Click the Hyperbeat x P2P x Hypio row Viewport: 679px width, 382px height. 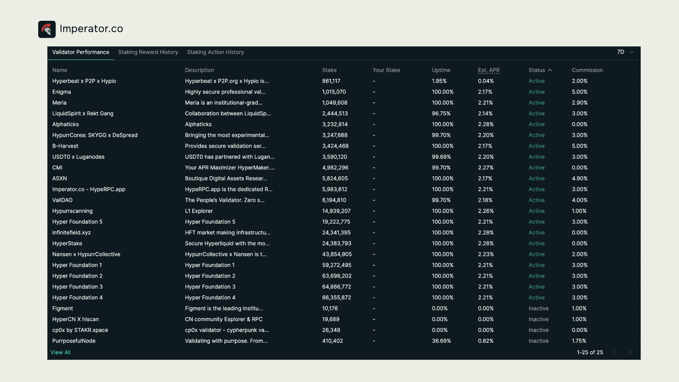click(x=84, y=81)
